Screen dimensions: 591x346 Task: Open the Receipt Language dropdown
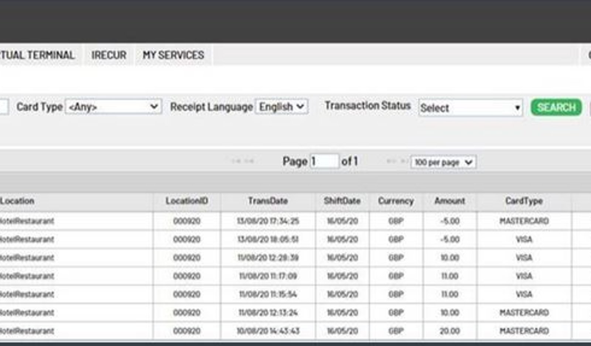pyautogui.click(x=282, y=107)
